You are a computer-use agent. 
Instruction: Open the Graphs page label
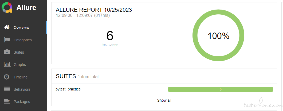coord(20,65)
